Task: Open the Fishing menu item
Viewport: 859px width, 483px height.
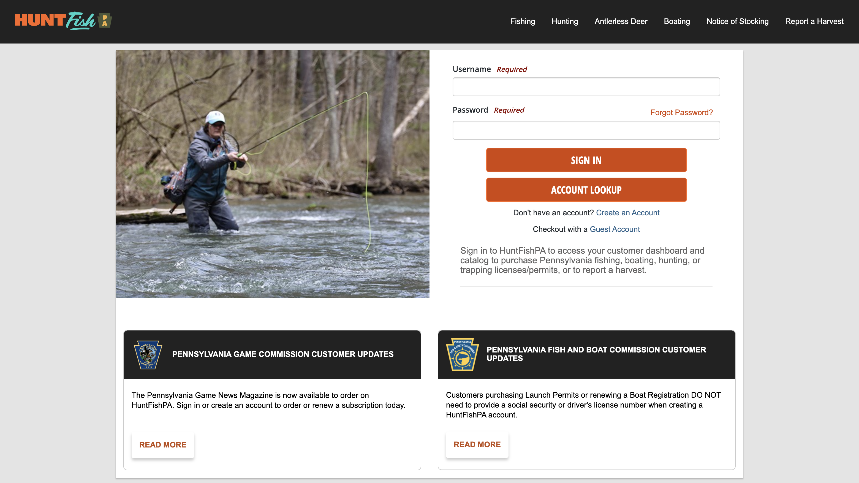Action: coord(523,21)
